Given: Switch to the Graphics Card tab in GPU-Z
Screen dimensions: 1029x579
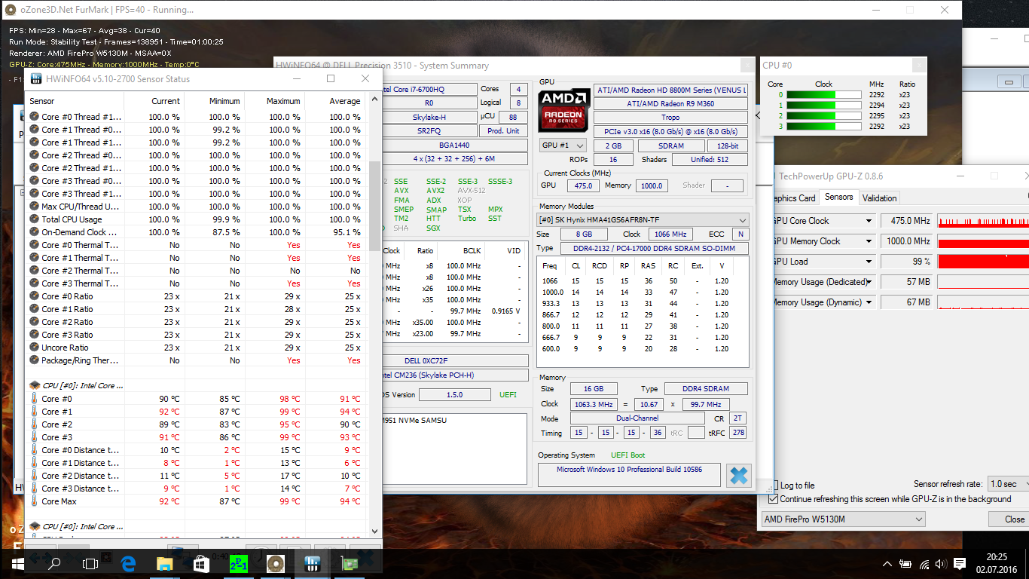Looking at the screenshot, I should click(793, 198).
